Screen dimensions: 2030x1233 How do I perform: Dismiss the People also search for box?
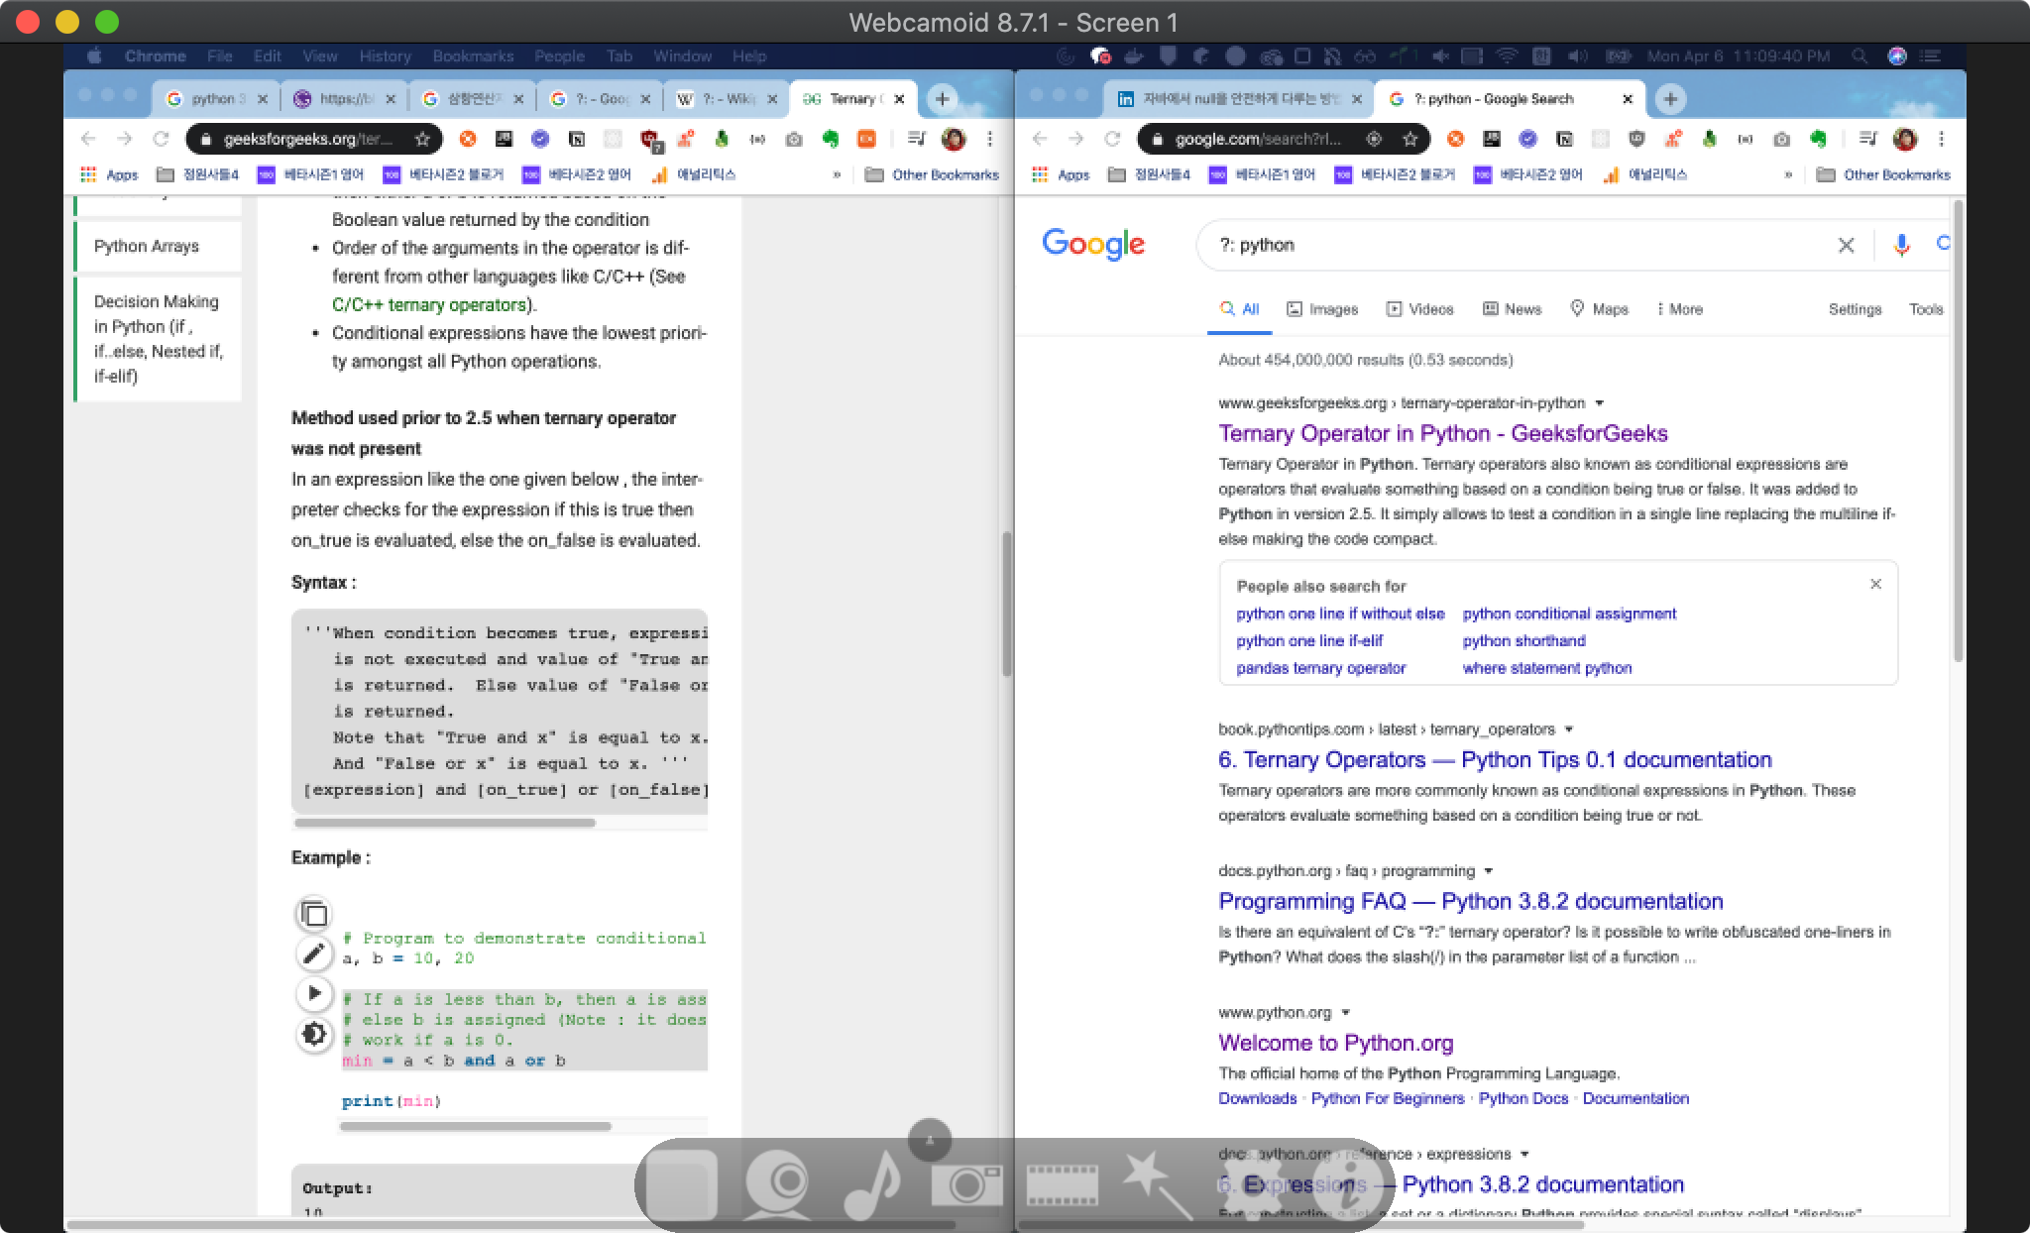click(x=1875, y=584)
